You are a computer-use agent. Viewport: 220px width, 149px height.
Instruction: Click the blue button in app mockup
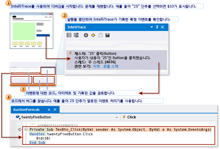coord(43,35)
